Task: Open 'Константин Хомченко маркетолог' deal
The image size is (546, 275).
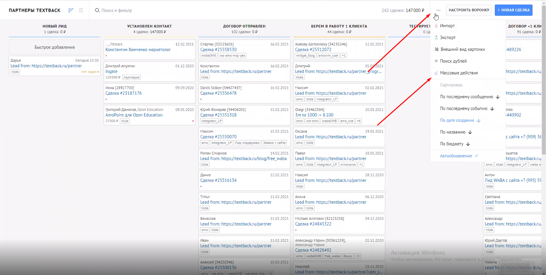Action: click(x=138, y=49)
